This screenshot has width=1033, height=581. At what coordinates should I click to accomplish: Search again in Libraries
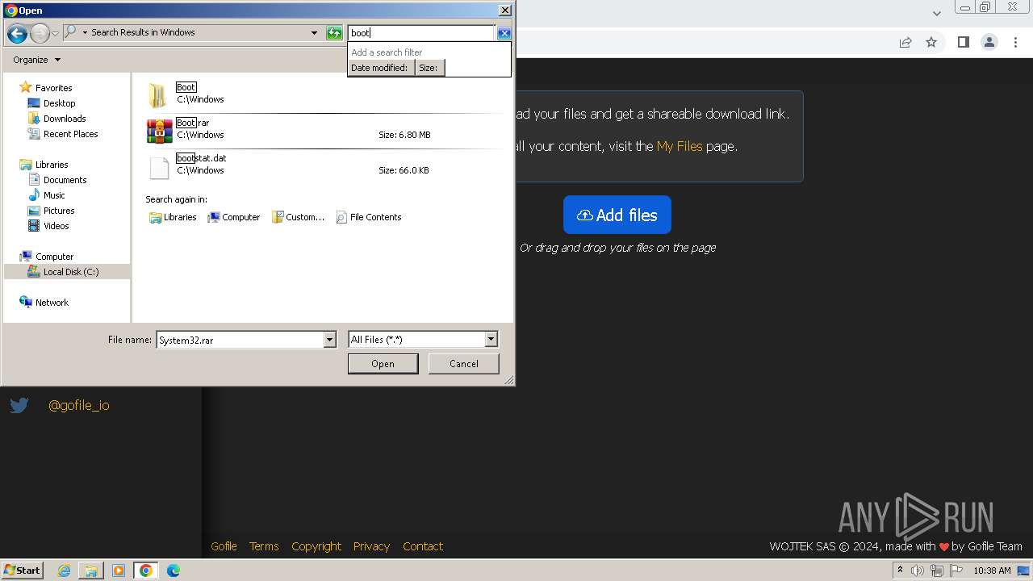pyautogui.click(x=173, y=217)
